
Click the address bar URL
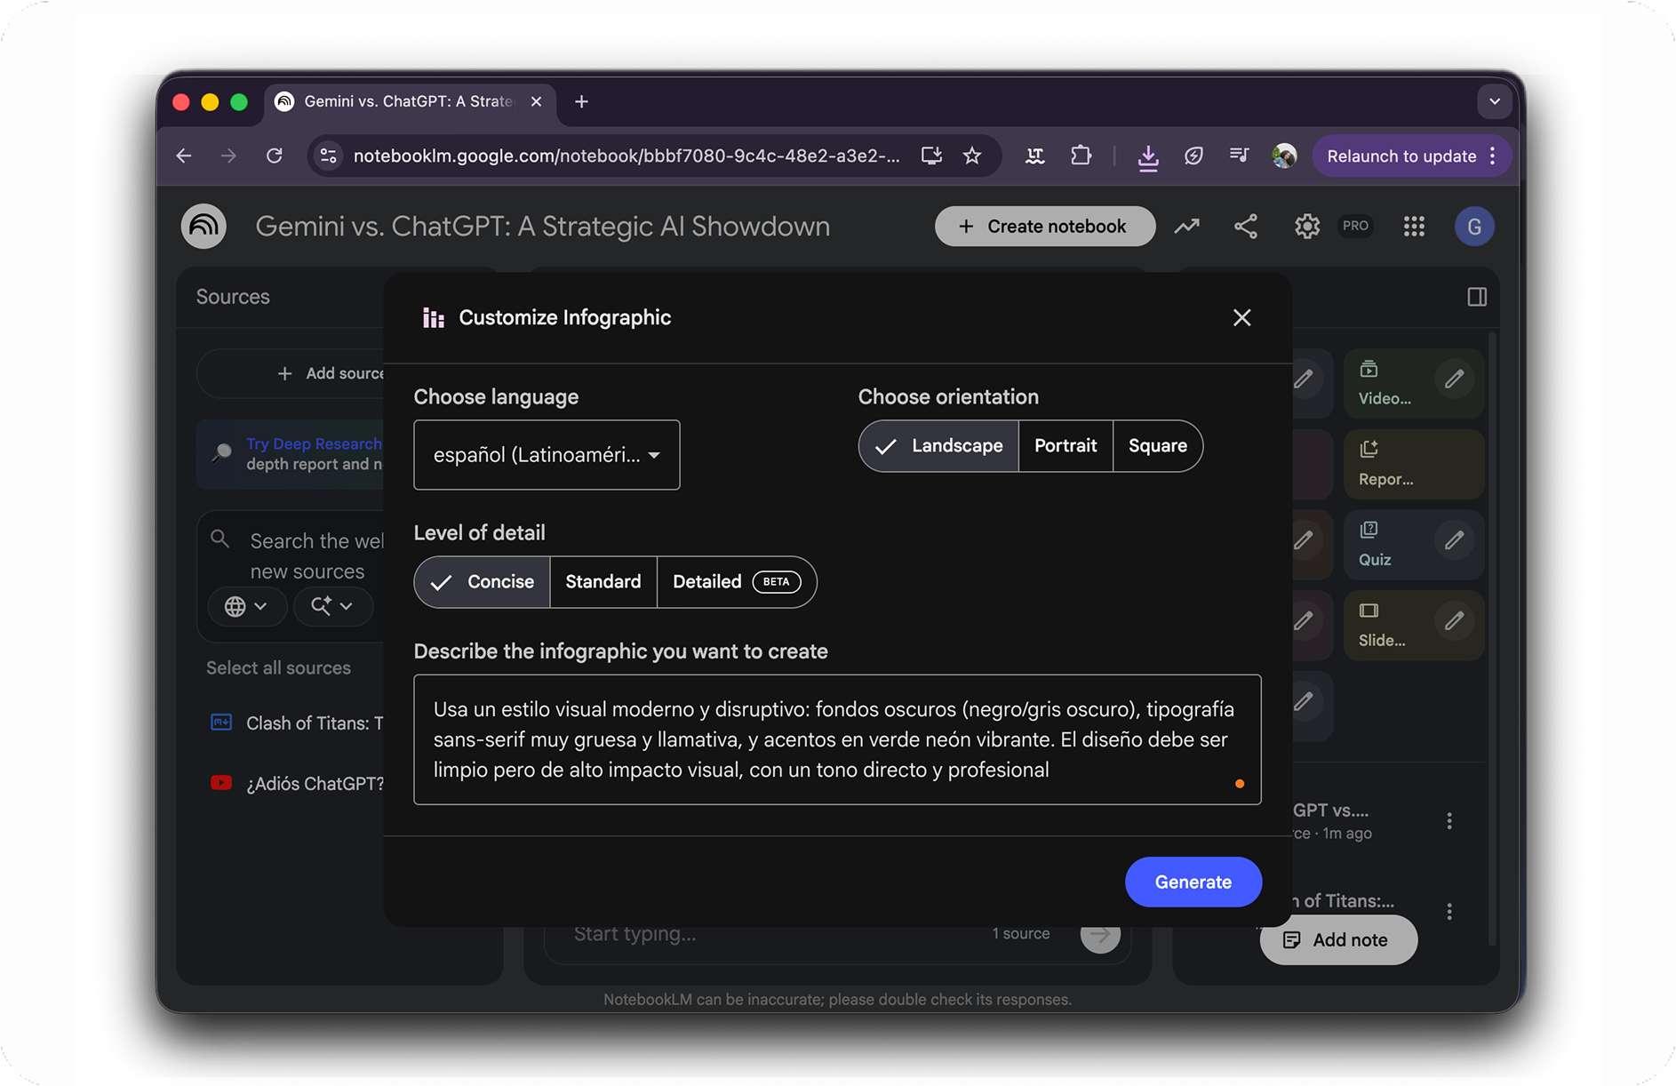[626, 156]
